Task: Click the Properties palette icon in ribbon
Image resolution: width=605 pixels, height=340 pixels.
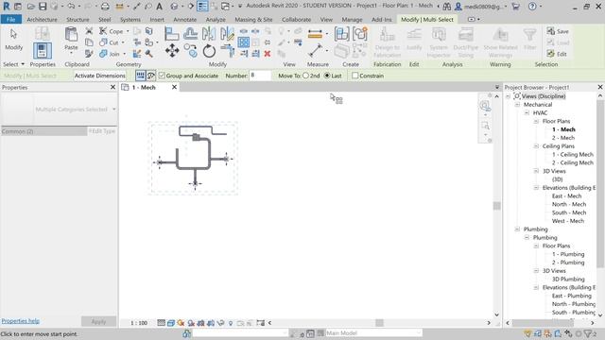Action: [43, 51]
